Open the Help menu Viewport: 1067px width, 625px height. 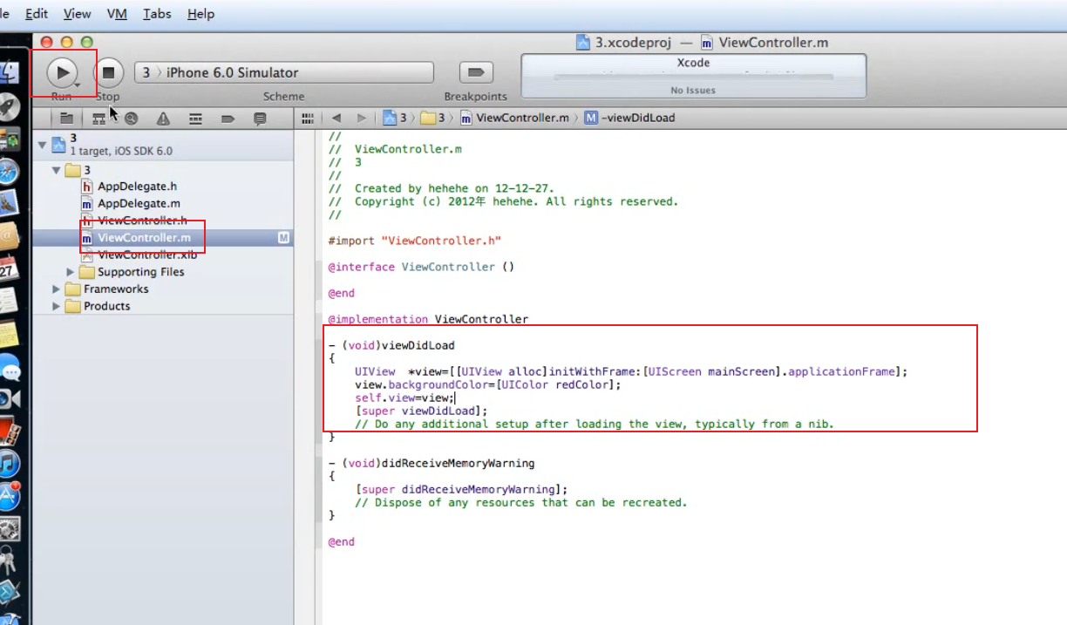tap(200, 14)
